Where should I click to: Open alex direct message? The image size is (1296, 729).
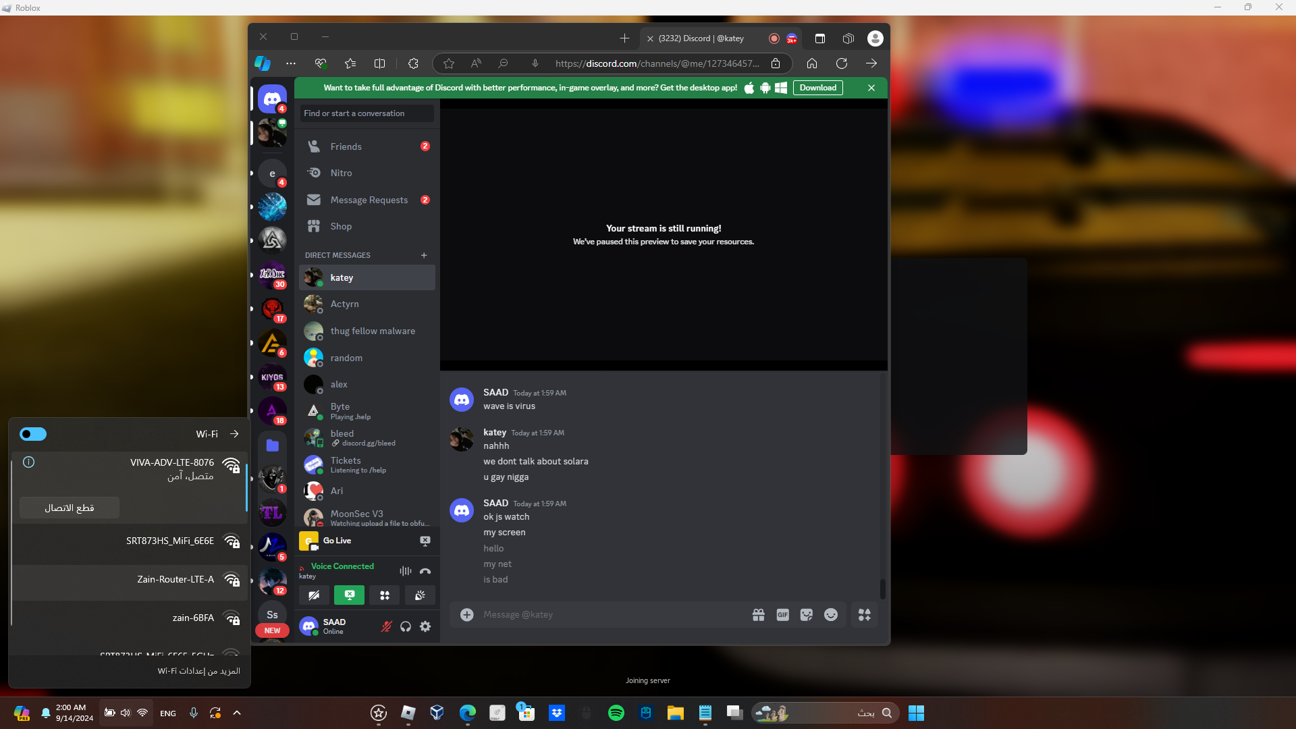tap(367, 384)
